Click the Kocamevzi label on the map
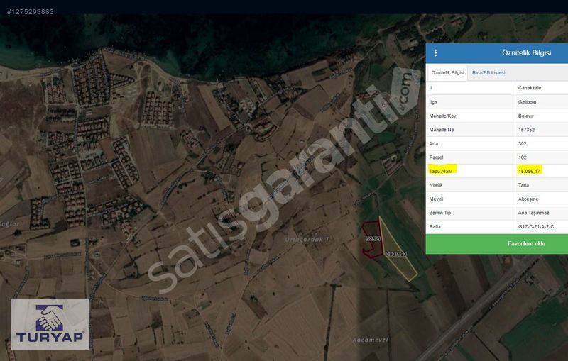Image resolution: width=568 pixels, height=361 pixels. pyautogui.click(x=370, y=340)
